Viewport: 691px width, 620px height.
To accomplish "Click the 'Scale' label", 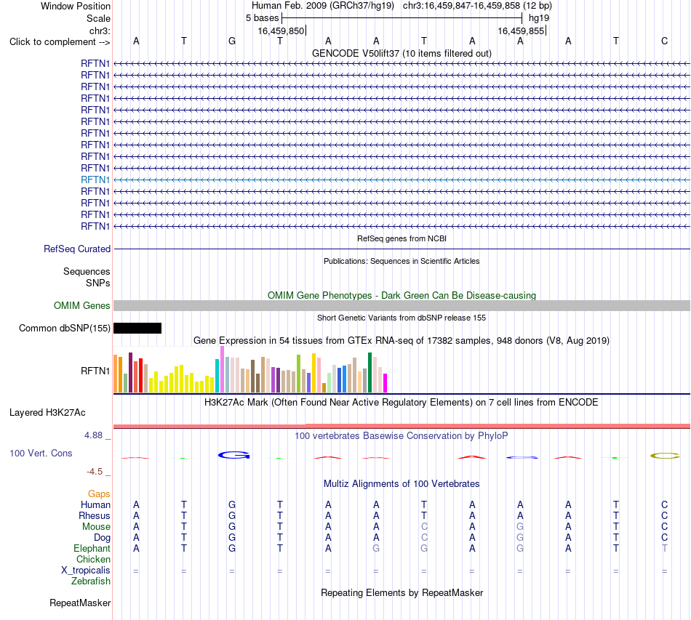I will tap(98, 18).
